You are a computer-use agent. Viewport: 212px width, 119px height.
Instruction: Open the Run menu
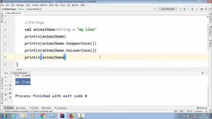[57, 5]
